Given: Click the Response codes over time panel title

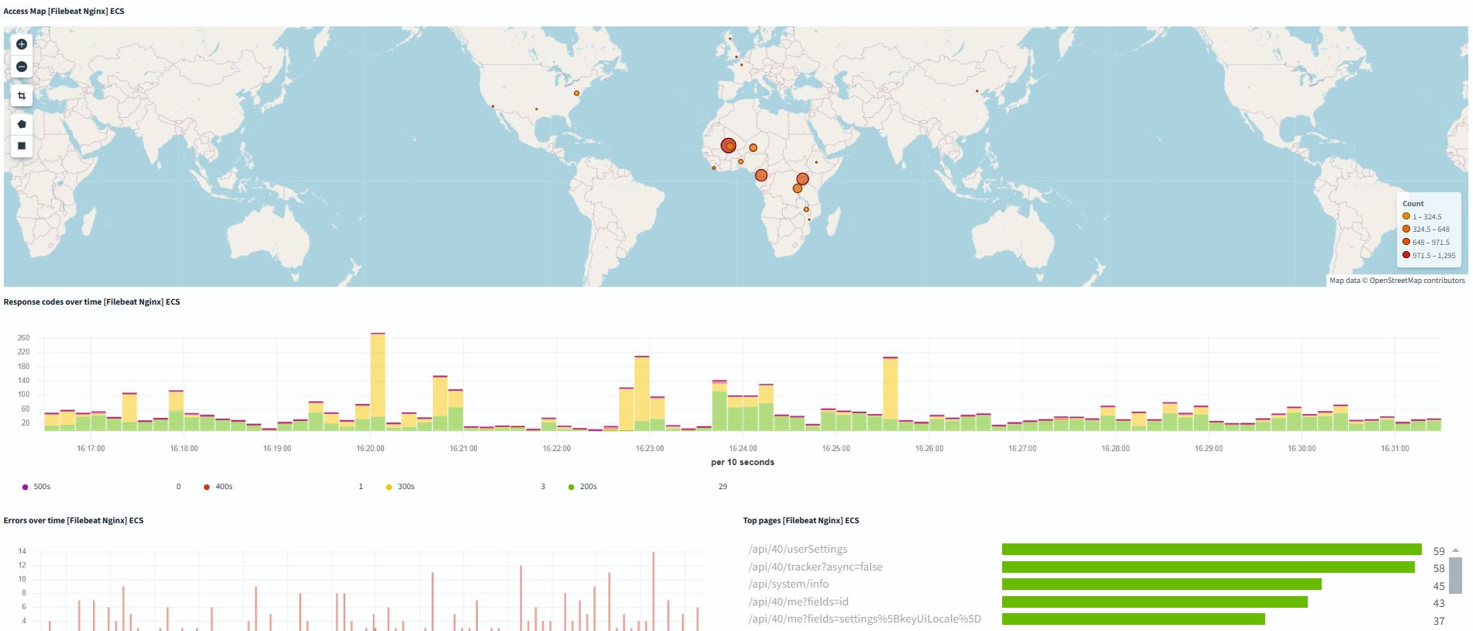Looking at the screenshot, I should pos(92,302).
